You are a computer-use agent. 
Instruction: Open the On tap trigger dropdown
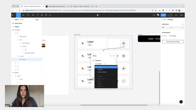(95, 56)
